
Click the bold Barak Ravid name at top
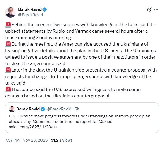(30, 9)
